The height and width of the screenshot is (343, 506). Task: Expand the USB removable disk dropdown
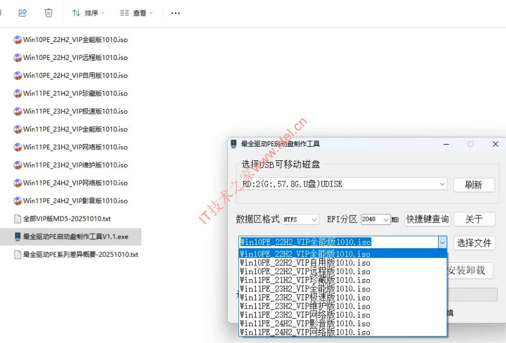pos(442,184)
